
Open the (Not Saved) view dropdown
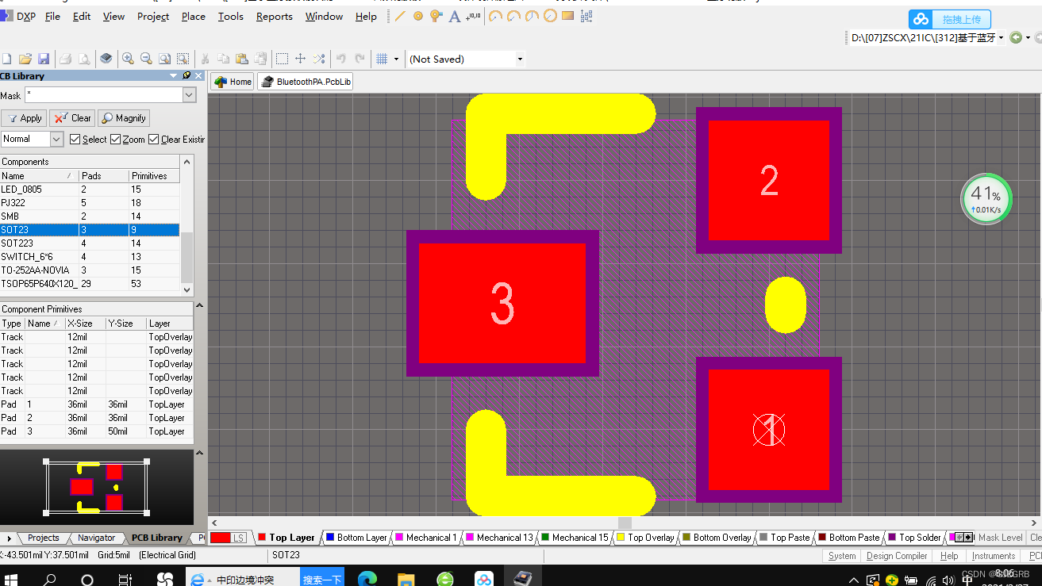520,59
